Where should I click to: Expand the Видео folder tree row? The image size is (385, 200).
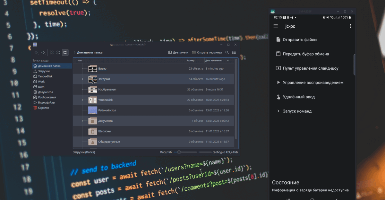tap(82, 68)
